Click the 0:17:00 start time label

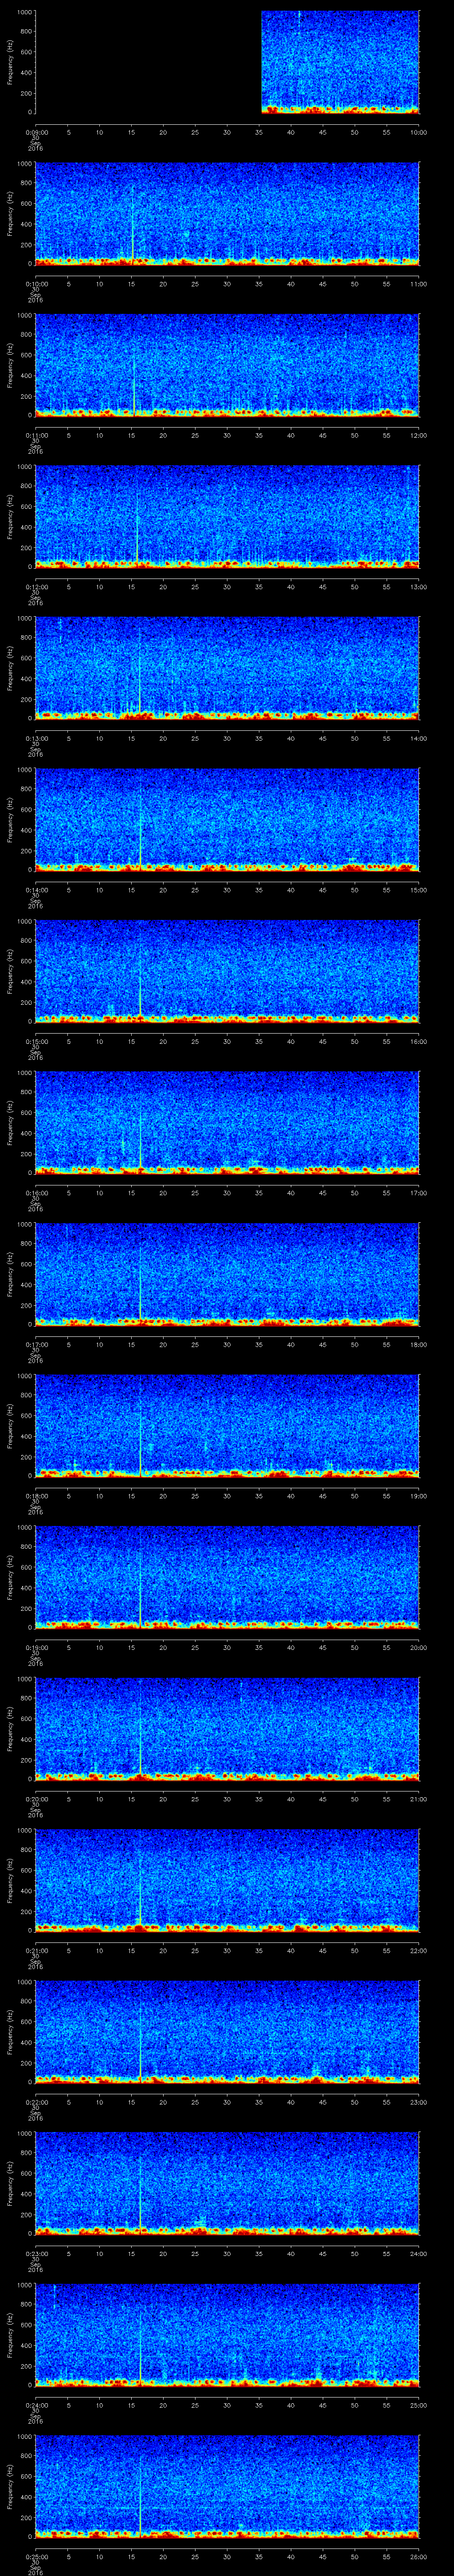pyautogui.click(x=36, y=1344)
